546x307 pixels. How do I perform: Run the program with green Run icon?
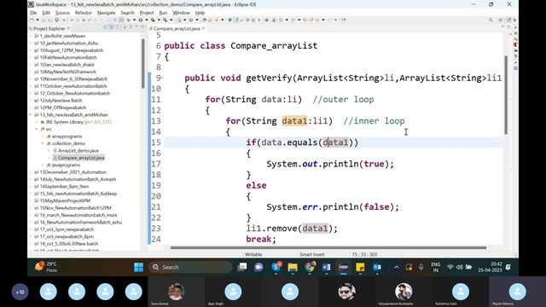click(141, 20)
